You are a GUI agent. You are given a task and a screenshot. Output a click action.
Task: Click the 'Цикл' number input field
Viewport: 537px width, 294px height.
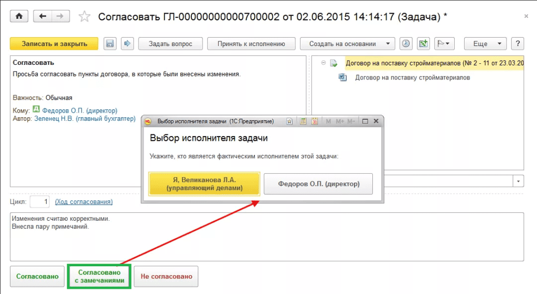coord(40,201)
